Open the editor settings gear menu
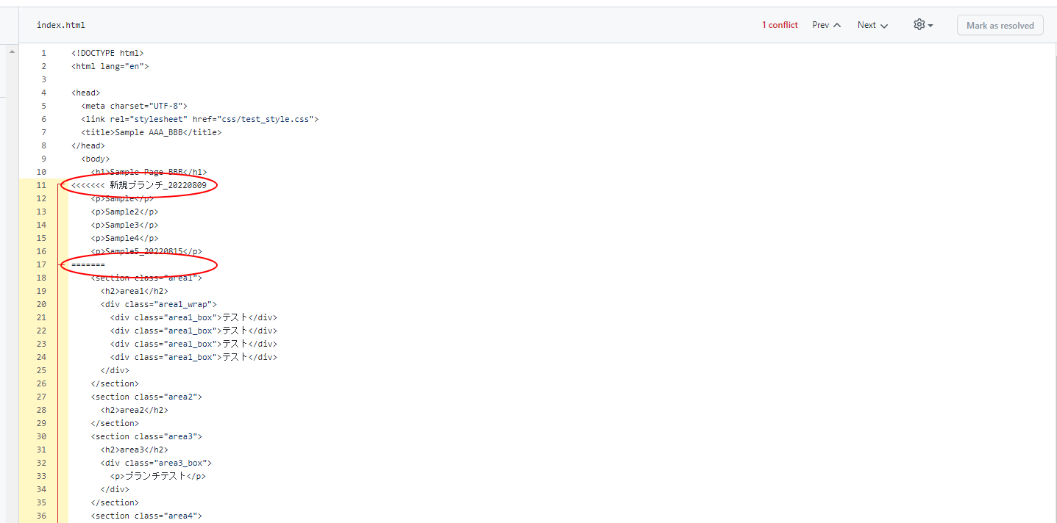The image size is (1057, 523). pyautogui.click(x=919, y=25)
